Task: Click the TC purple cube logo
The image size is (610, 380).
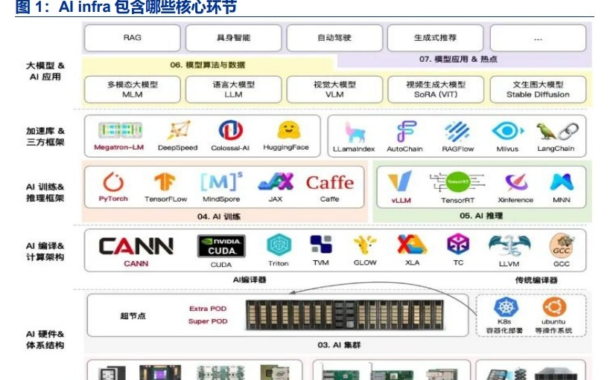Action: 458,245
